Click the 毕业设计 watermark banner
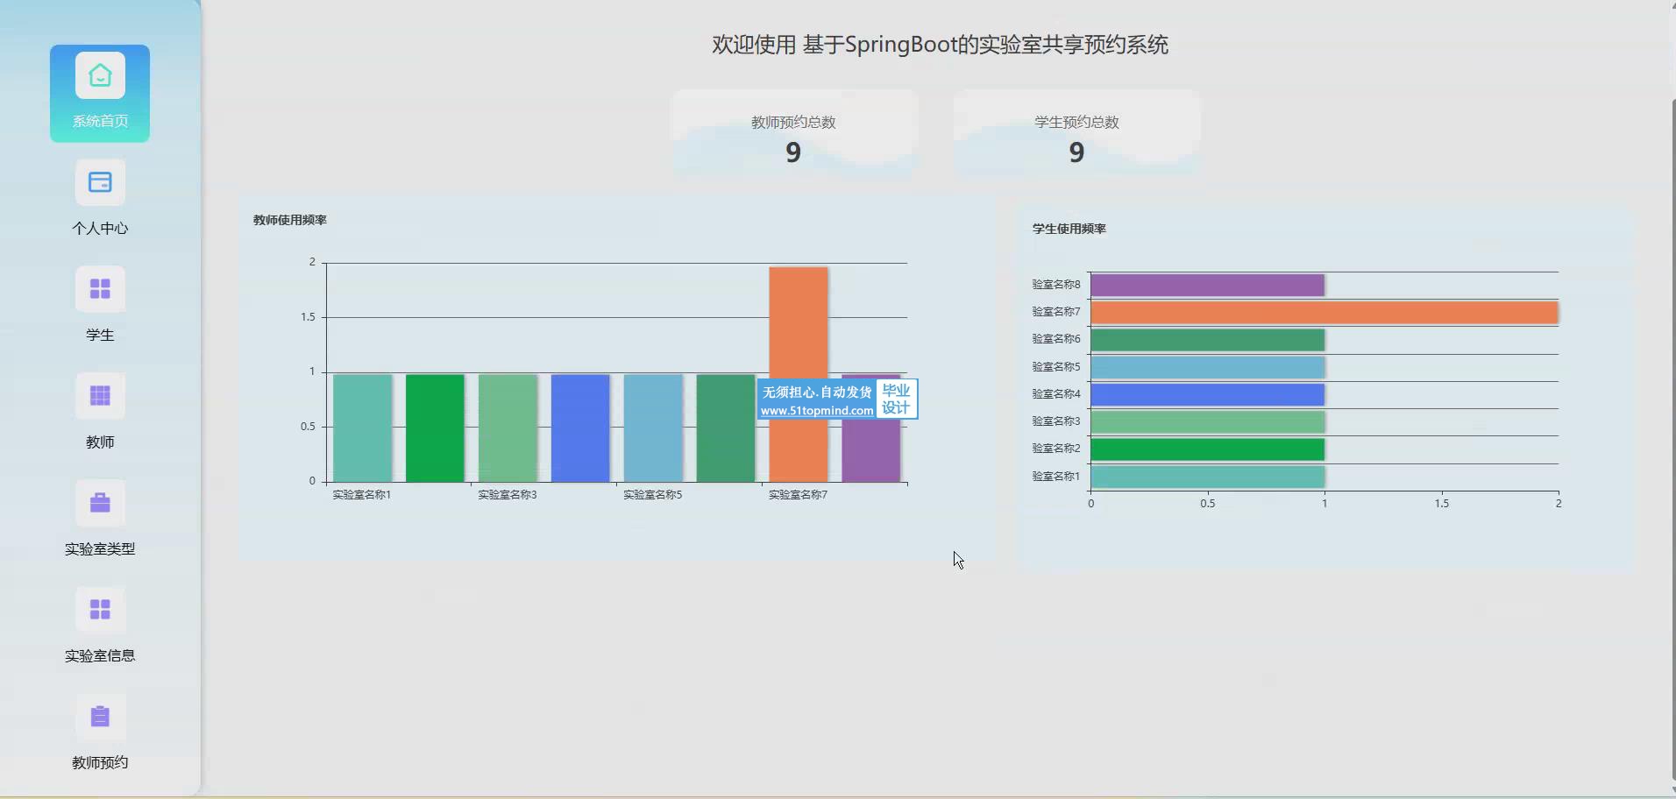Viewport: 1676px width, 799px height. tap(837, 399)
